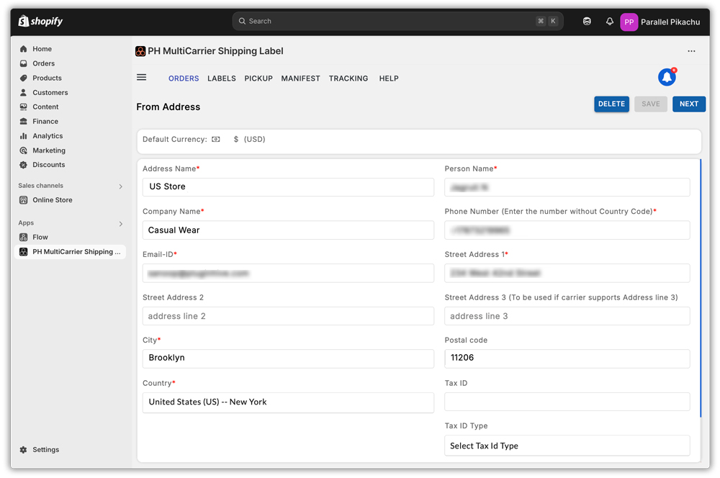
Task: Click the Analytics bar chart icon
Action: coord(24,136)
